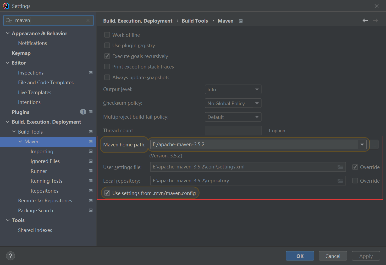The height and width of the screenshot is (265, 386).
Task: Toggle Execute goals recursively checkbox
Action: [x=107, y=56]
